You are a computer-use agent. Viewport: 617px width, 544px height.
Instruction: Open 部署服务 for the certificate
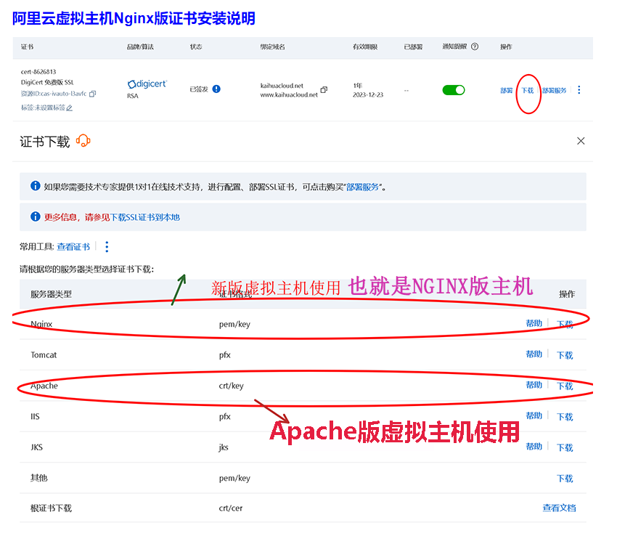(x=554, y=91)
